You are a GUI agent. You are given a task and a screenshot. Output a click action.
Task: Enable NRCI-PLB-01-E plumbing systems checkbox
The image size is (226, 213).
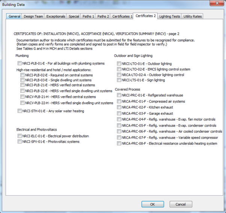(20, 64)
